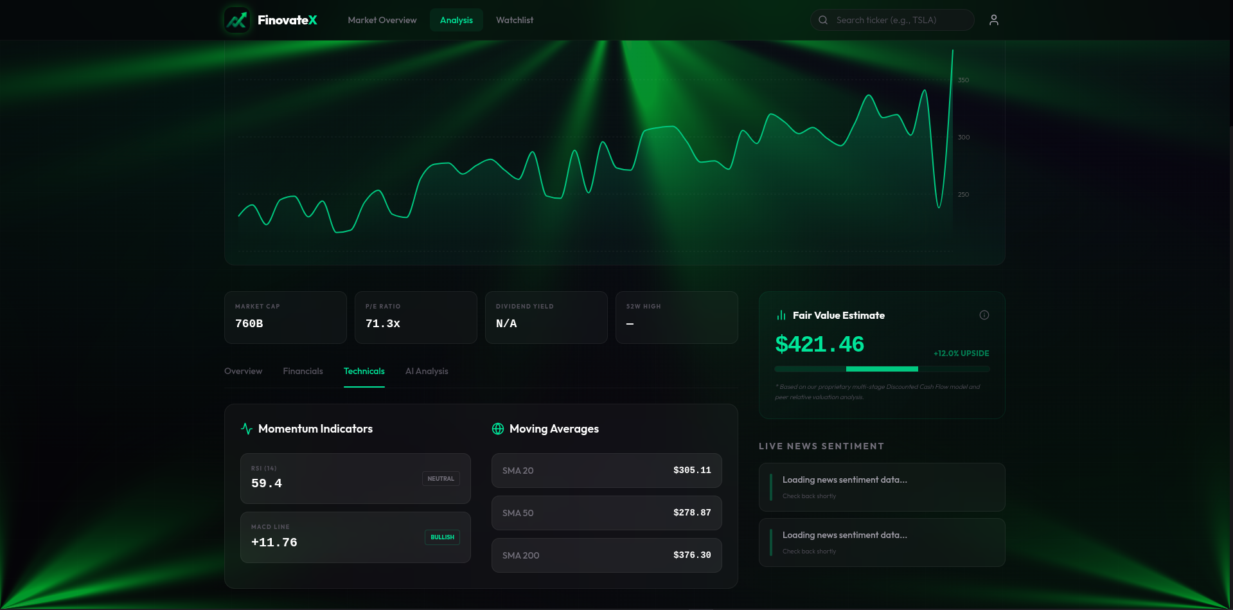The height and width of the screenshot is (610, 1233).
Task: Open the first news sentiment card
Action: pos(882,487)
